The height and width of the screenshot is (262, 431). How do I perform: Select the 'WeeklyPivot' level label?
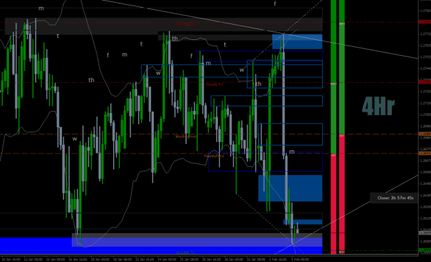point(214,156)
